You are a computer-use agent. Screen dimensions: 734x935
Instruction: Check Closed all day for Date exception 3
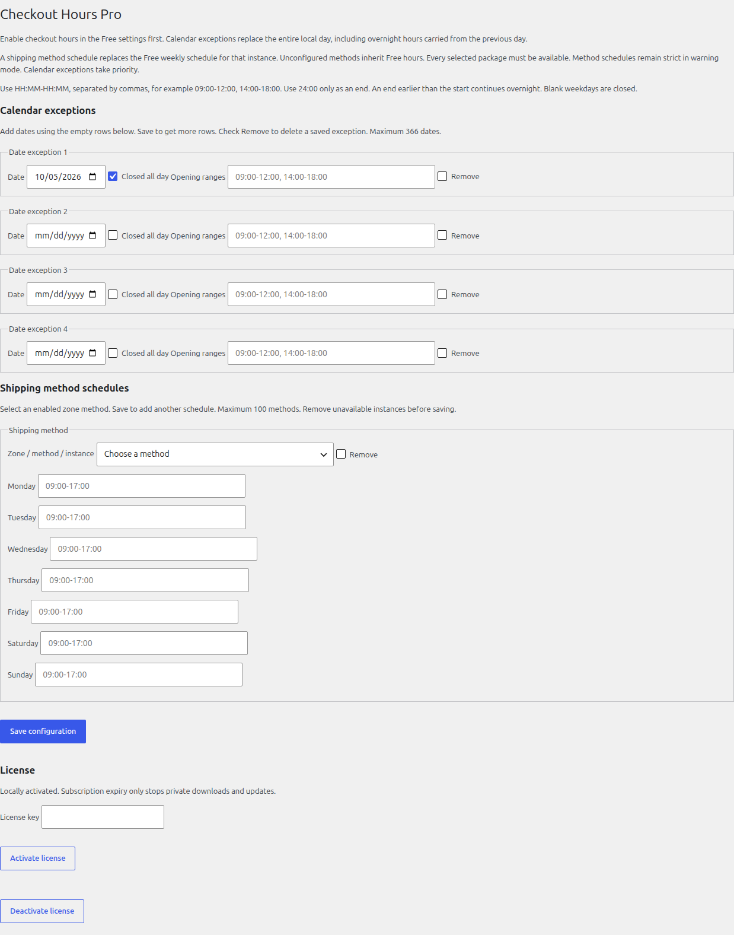pyautogui.click(x=113, y=294)
